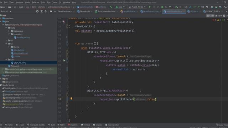Switch to AndroidManifest.xml tab
Viewport: 228px width, 128px height.
pyautogui.click(x=106, y=11)
